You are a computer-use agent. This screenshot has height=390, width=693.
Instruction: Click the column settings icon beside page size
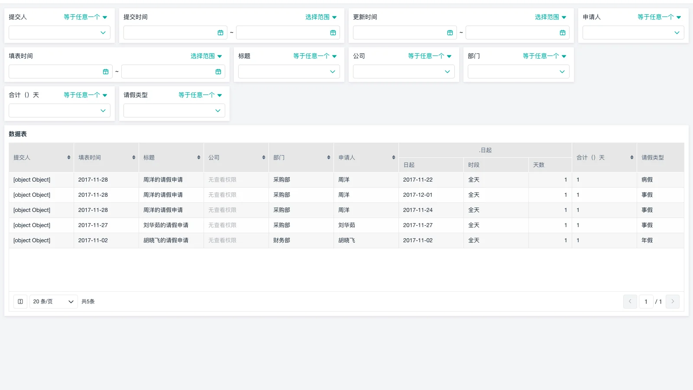(20, 302)
